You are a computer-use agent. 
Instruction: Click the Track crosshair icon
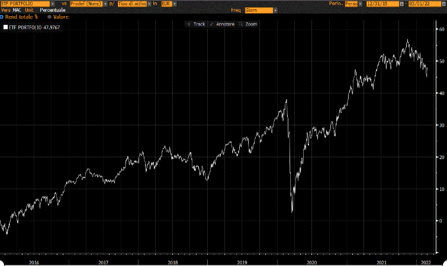189,24
